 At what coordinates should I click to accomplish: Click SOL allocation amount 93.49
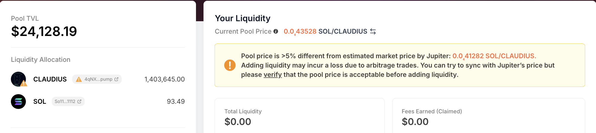176,101
